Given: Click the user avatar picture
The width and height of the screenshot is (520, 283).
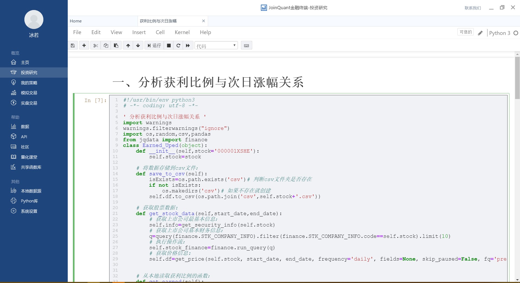Looking at the screenshot, I should [34, 19].
